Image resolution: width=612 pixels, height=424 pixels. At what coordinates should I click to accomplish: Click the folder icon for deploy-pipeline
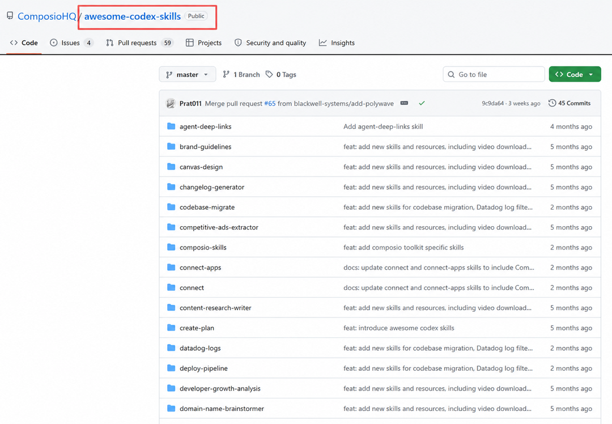[x=171, y=368]
